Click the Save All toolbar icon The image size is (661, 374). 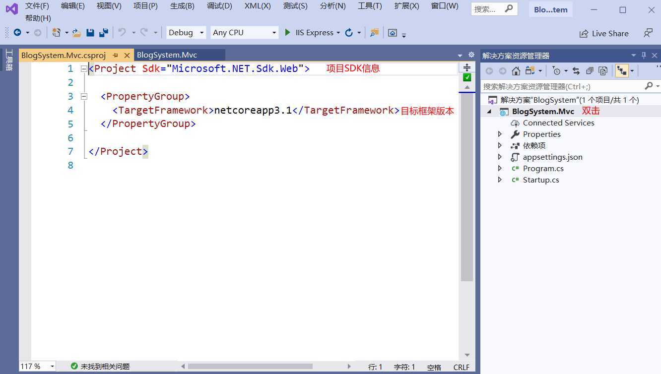[x=103, y=33]
